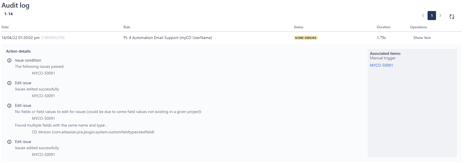
Task: Click info icon of the Edit issue with 'No fields' message
Action: [9, 106]
